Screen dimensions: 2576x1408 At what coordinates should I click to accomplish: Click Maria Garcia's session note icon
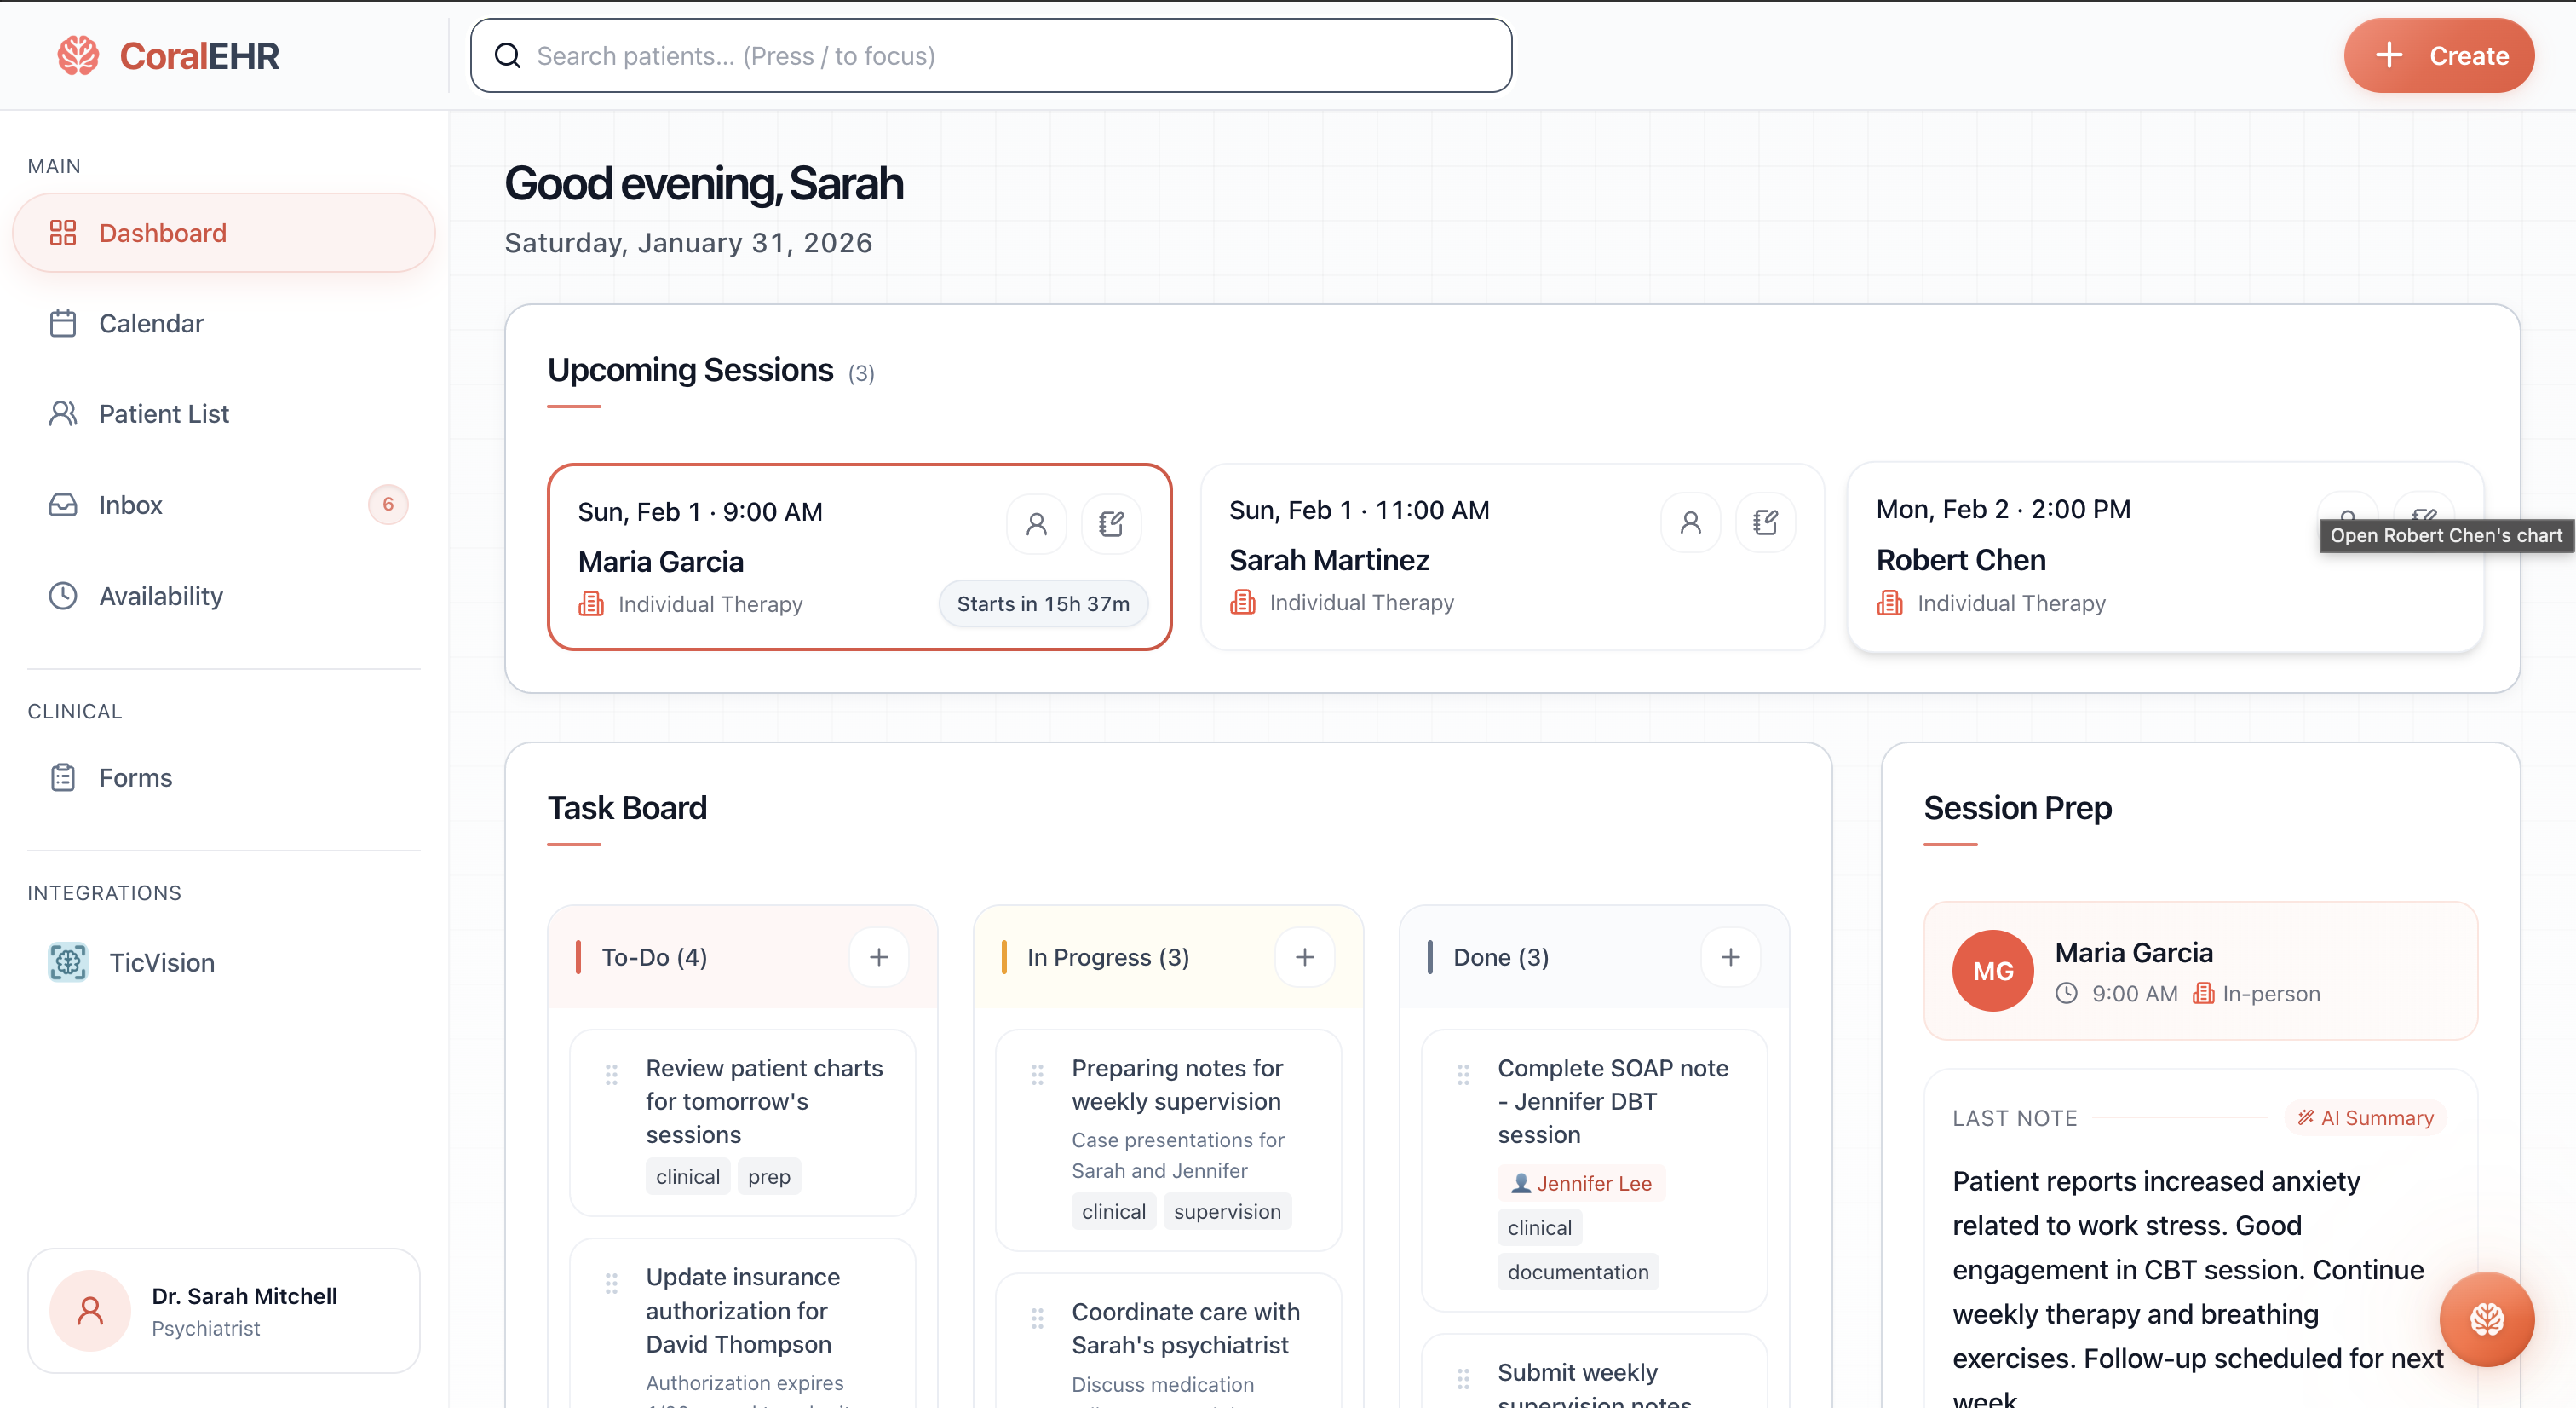(1111, 523)
